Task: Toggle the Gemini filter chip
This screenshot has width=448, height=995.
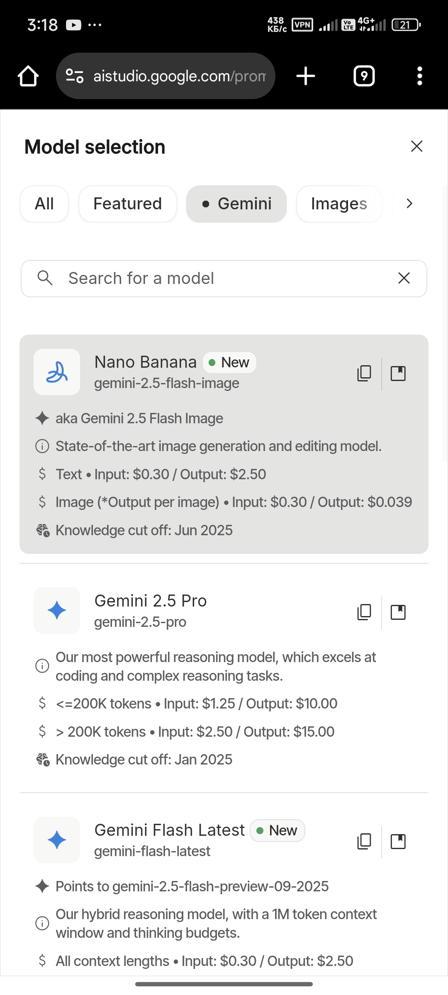Action: click(x=236, y=204)
